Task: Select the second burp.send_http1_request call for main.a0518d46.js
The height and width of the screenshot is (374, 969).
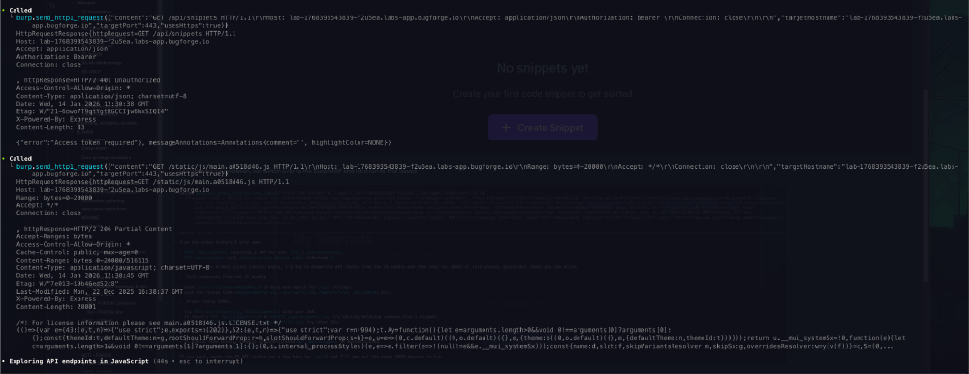Action: click(x=60, y=167)
